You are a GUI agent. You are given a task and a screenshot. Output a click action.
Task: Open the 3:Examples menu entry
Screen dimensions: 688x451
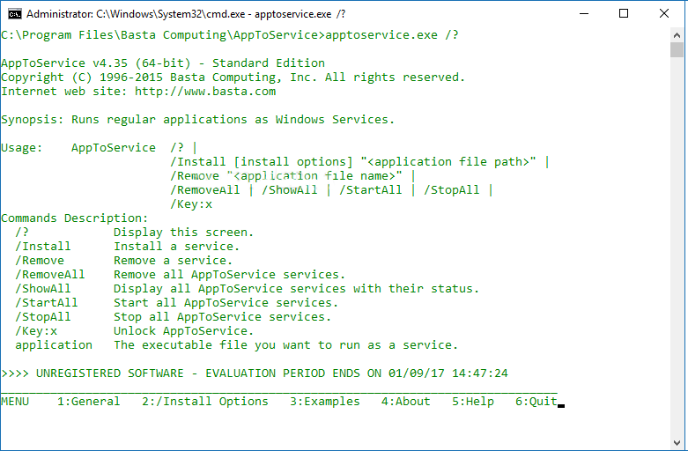point(324,402)
